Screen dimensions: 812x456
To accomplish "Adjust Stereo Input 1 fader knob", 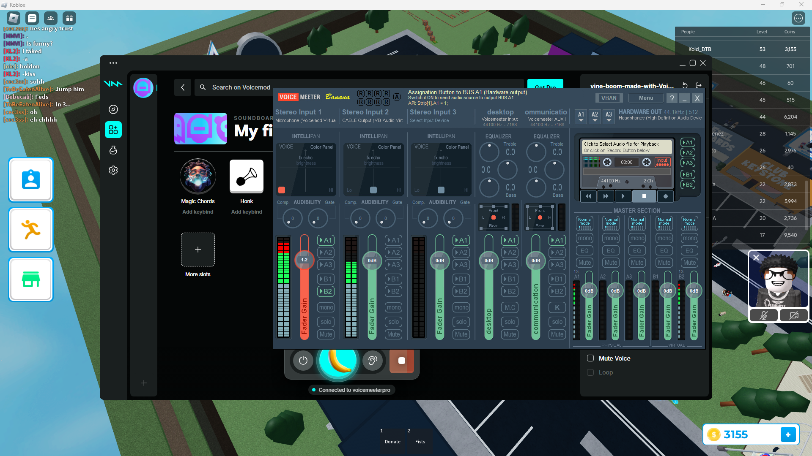I will [304, 260].
